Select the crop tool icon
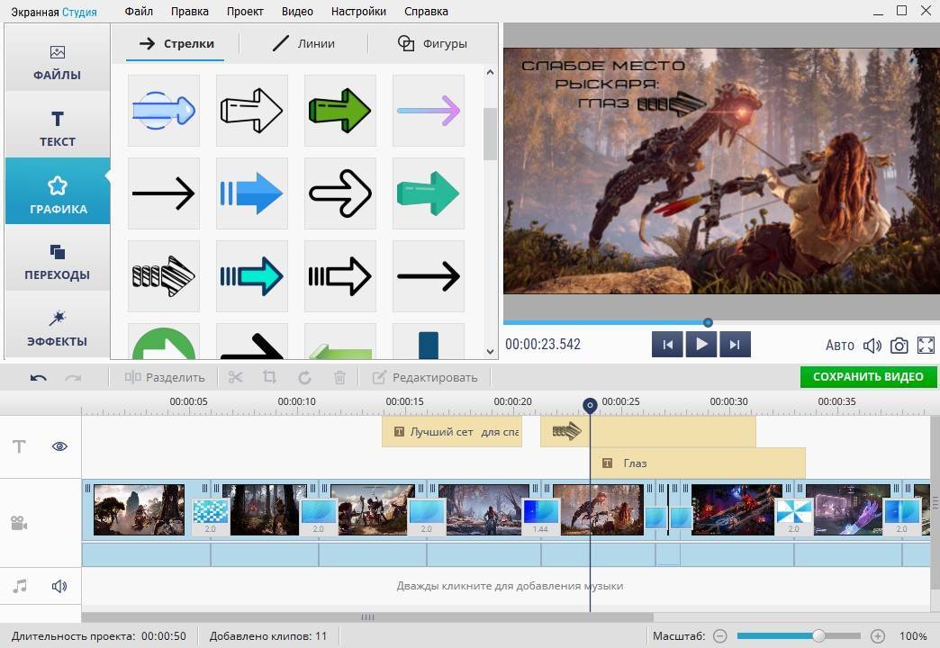 pos(269,377)
